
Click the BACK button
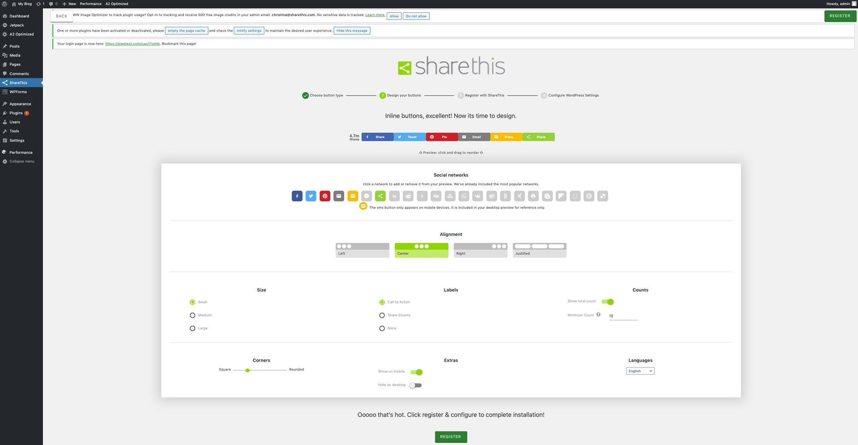[62, 16]
